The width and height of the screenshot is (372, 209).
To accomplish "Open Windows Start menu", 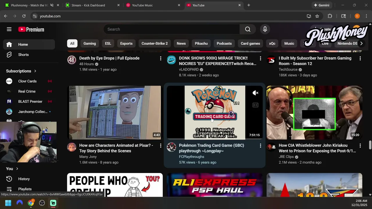I will point(8,203).
